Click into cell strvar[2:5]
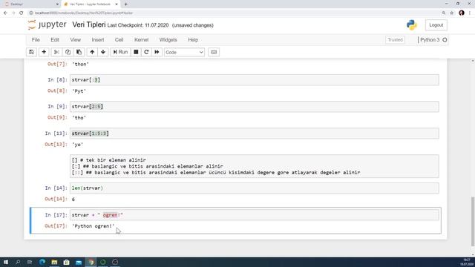Image resolution: width=475 pixels, height=267 pixels. 254,107
